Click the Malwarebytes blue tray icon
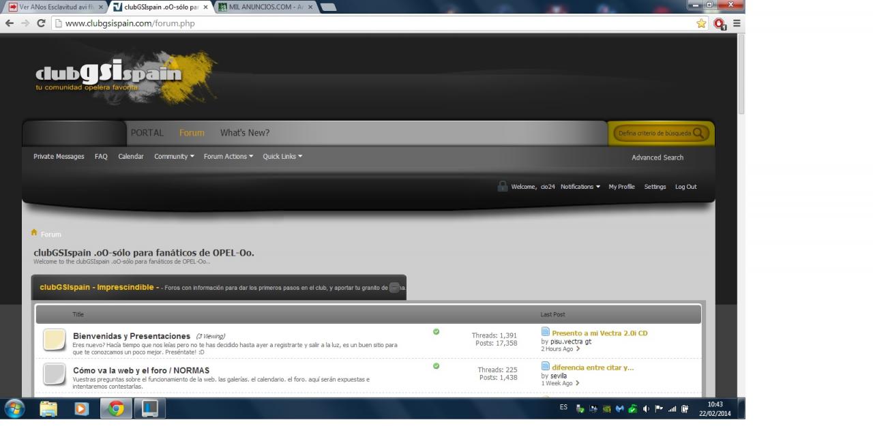 (619, 408)
